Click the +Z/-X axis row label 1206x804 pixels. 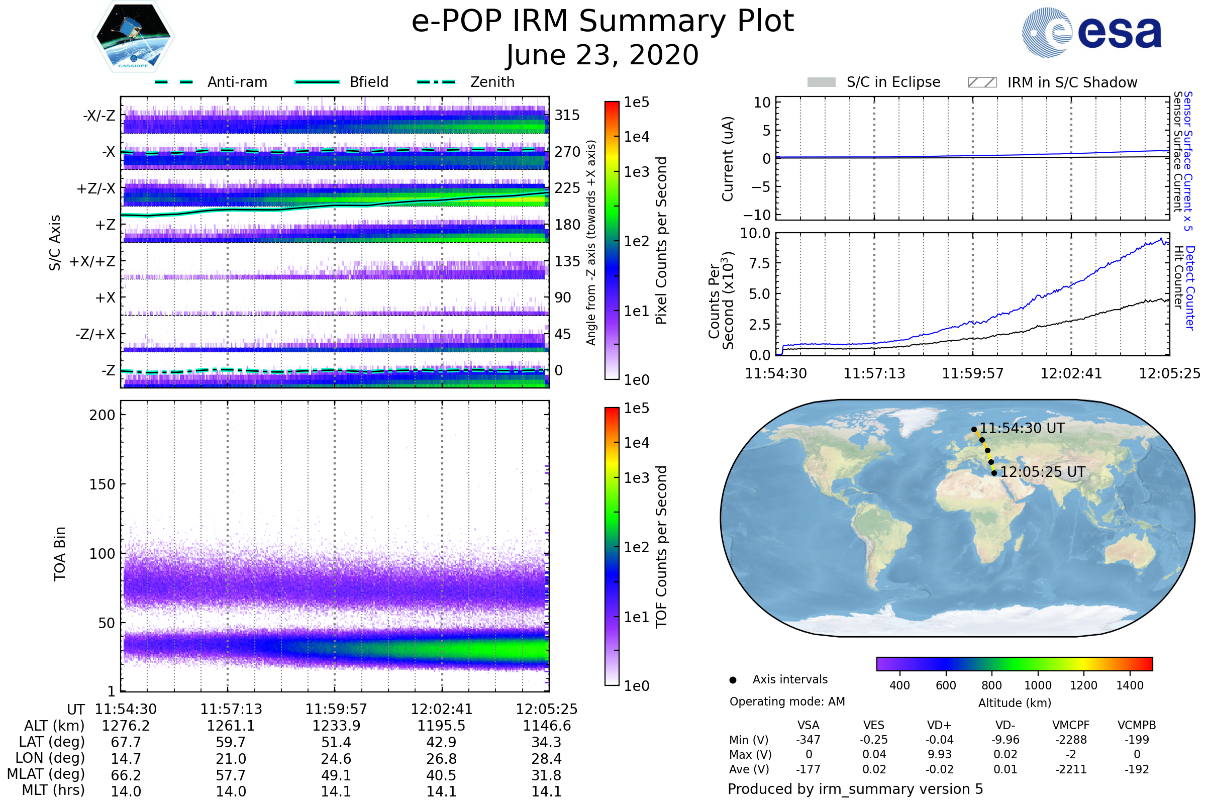pos(96,189)
